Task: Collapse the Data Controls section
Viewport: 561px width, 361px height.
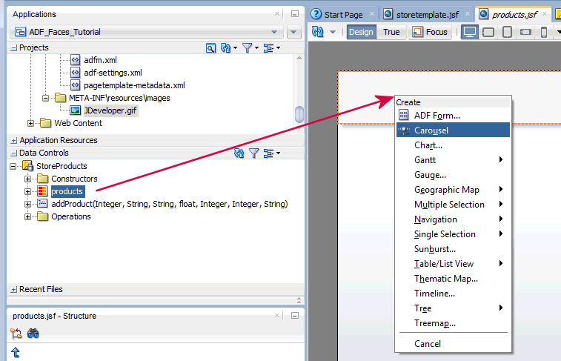Action: point(13,153)
